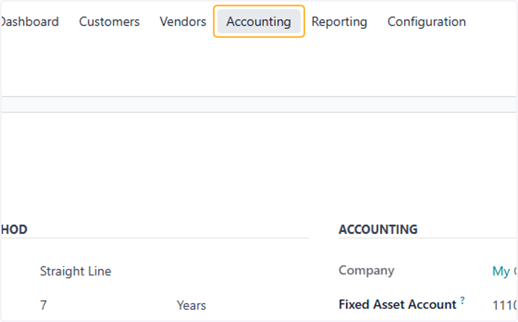Show the Fixed Asset Account help tooltip
Image resolution: width=518 pixels, height=322 pixels.
(x=462, y=300)
